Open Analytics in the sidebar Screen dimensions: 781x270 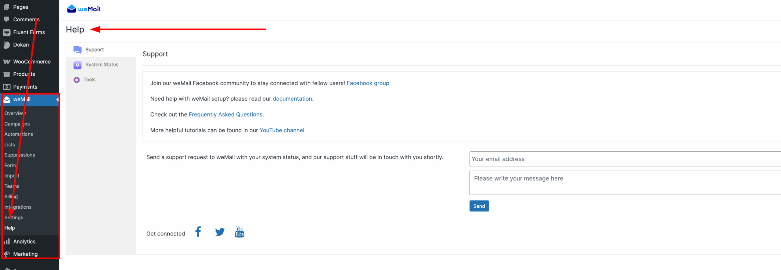pos(24,242)
